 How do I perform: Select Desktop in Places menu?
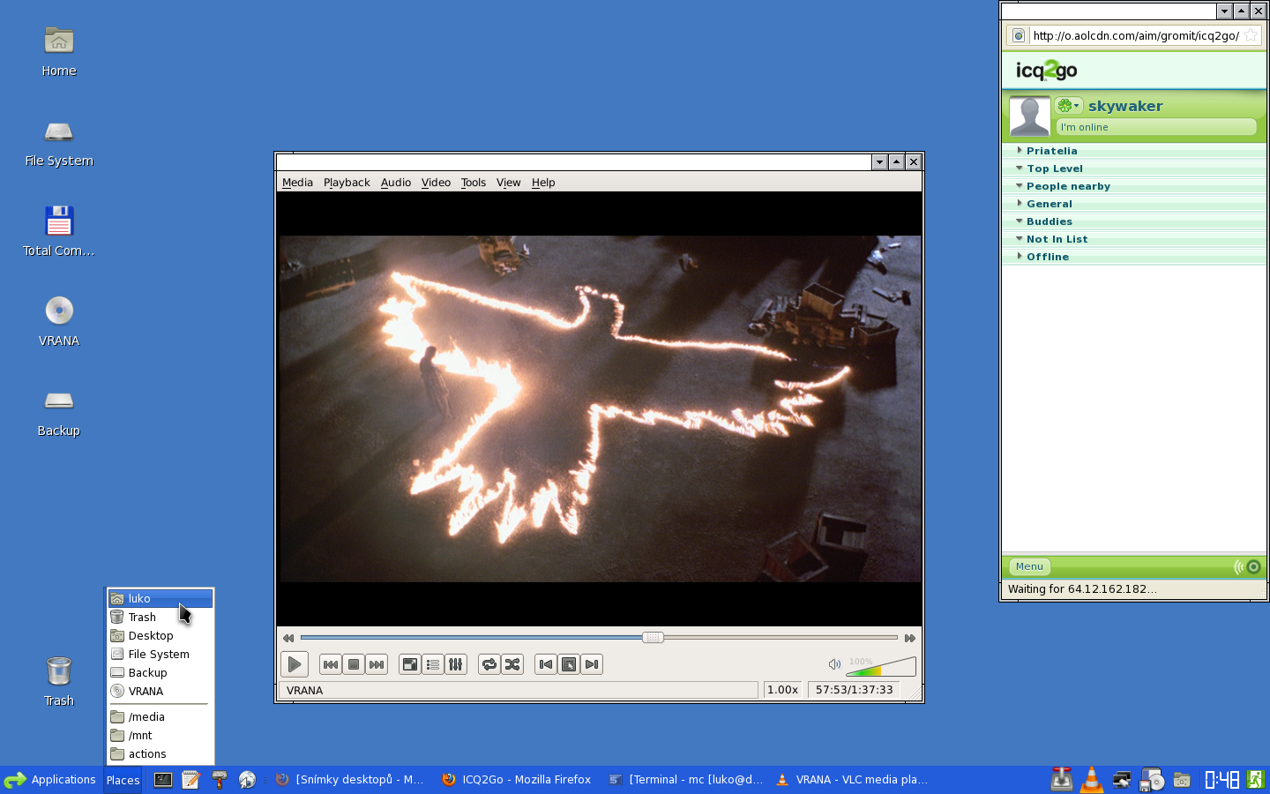pyautogui.click(x=161, y=636)
